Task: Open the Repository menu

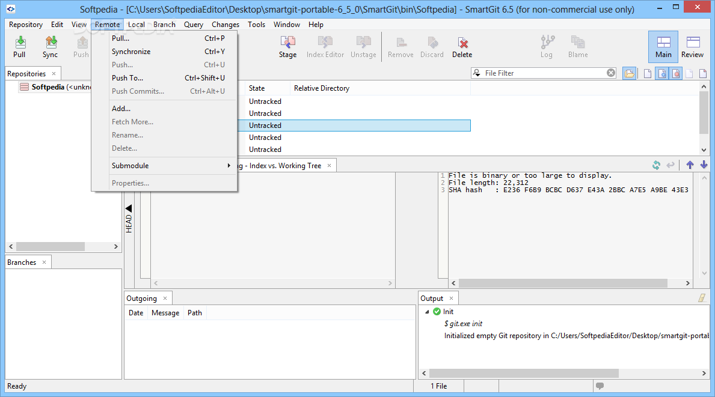Action: [x=26, y=25]
